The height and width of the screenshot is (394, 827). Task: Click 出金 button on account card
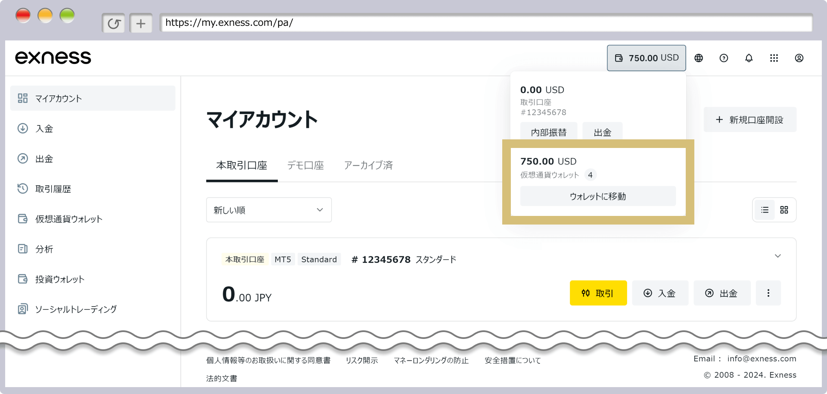pos(722,293)
